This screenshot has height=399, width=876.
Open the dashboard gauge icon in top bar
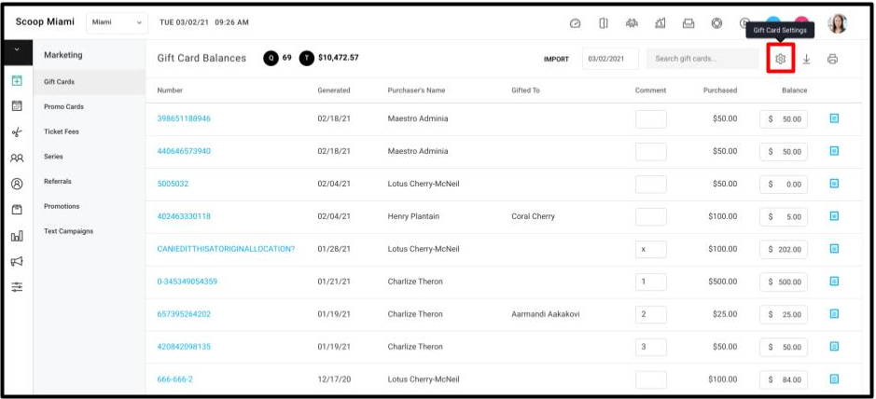coord(575,23)
